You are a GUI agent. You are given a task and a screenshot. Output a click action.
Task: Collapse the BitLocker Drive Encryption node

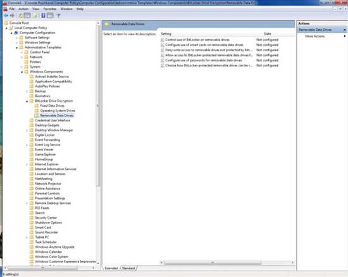point(27,101)
